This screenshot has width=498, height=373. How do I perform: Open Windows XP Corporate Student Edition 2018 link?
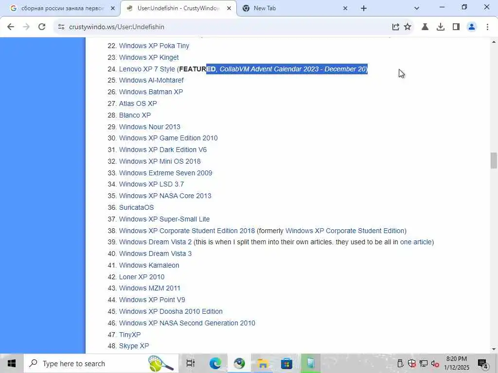[x=187, y=231]
